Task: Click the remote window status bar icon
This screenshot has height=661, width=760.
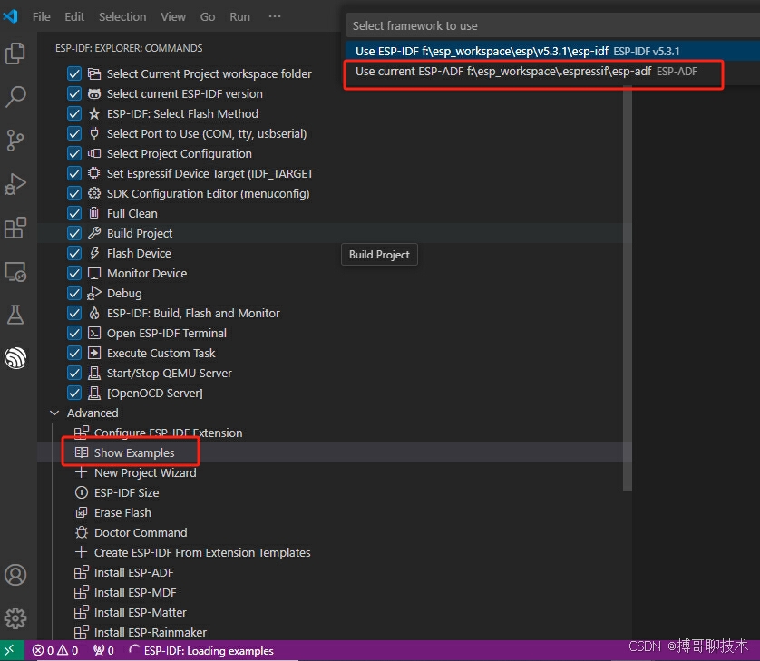Action: (10, 650)
